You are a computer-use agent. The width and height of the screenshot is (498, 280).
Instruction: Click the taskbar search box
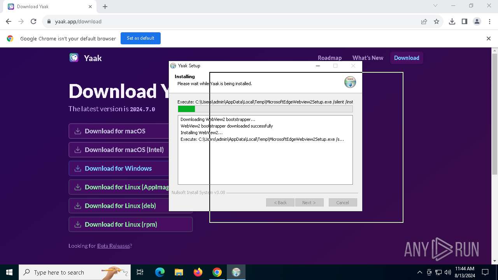tap(75, 272)
